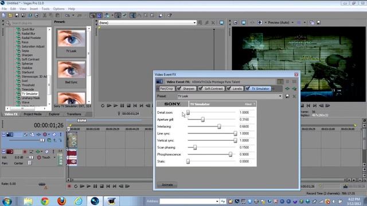
Task: Click the Animate button
Action: point(167,185)
